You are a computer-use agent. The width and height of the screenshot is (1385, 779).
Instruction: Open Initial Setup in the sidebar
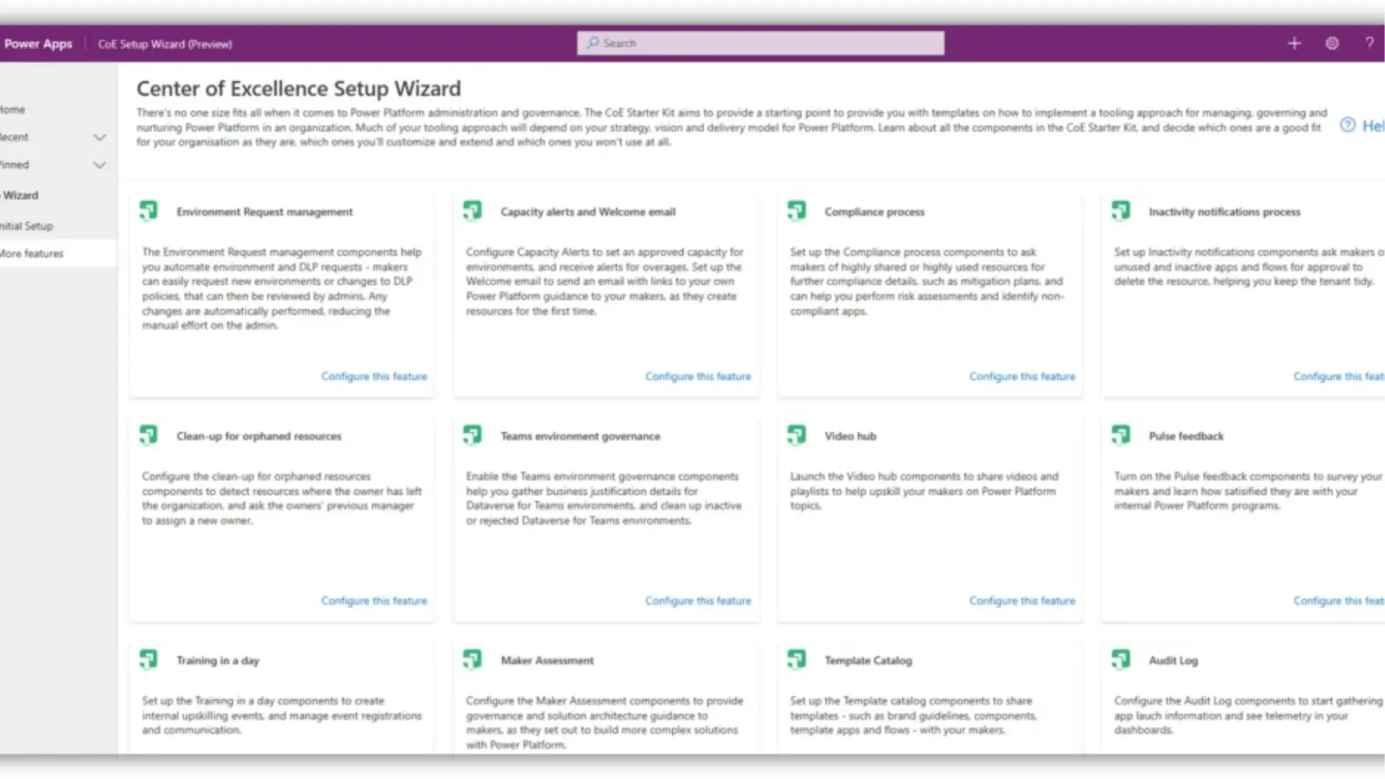point(27,226)
